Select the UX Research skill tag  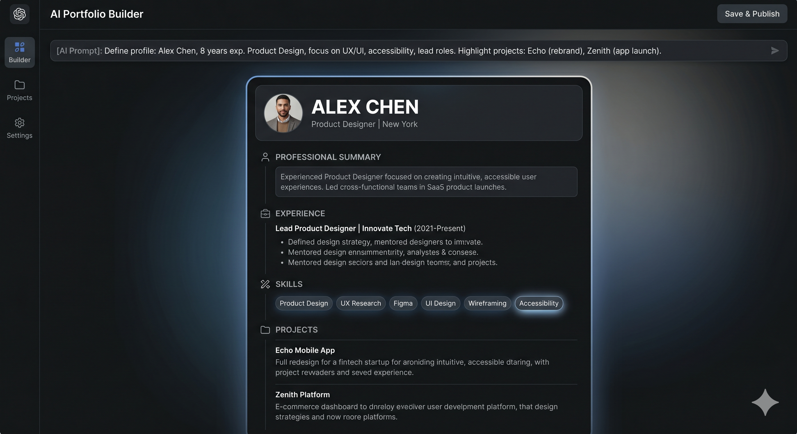tap(361, 303)
